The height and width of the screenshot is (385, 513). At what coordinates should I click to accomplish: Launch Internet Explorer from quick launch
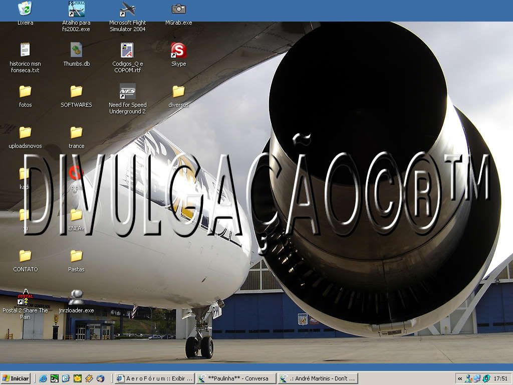[43, 378]
